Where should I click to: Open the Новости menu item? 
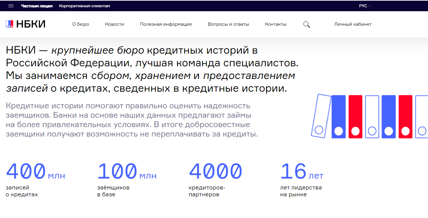click(114, 24)
